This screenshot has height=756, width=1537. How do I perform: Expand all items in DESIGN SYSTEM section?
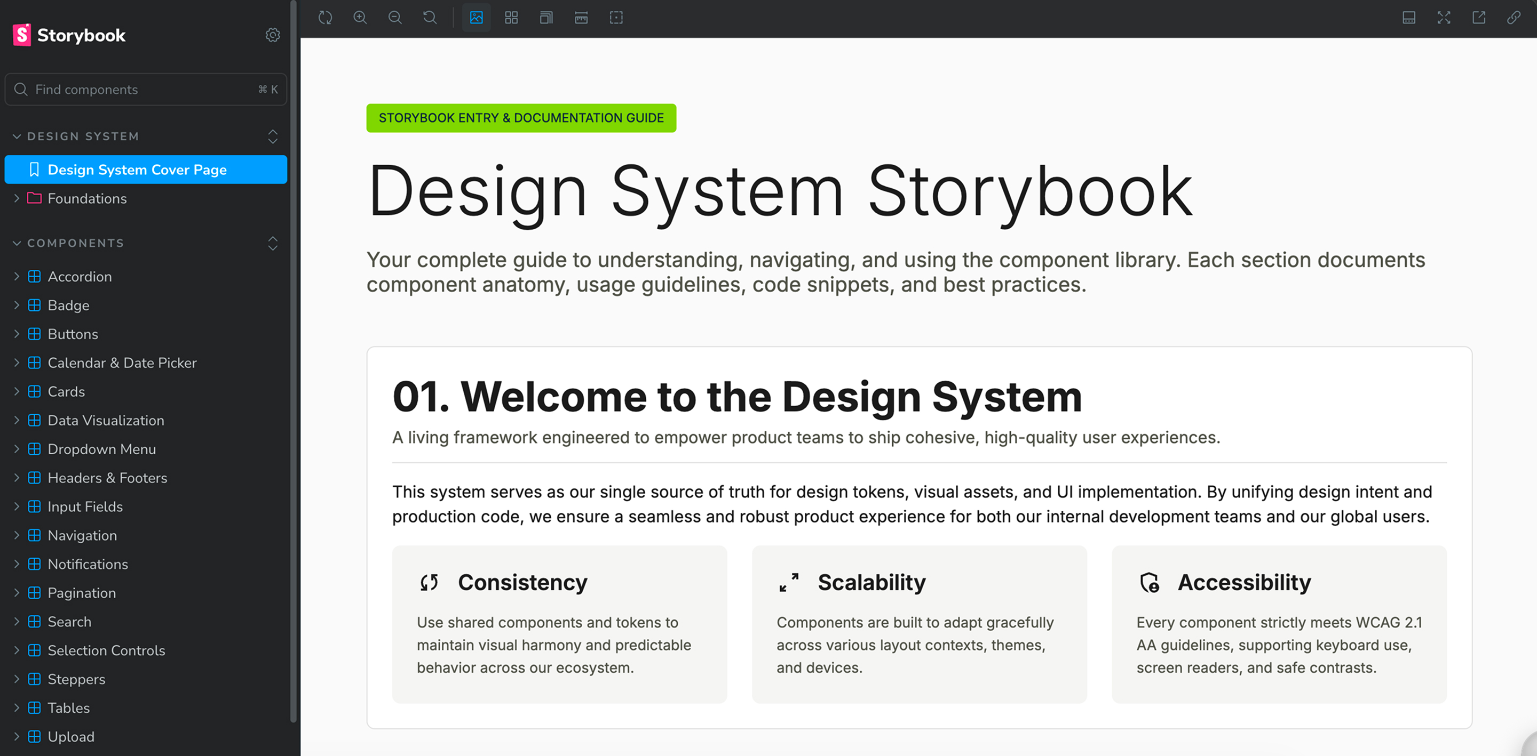(273, 136)
